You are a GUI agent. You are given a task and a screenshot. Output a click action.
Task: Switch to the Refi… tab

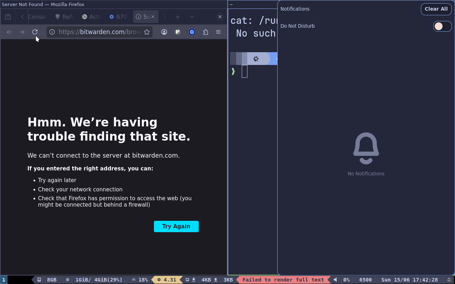[x=64, y=17]
